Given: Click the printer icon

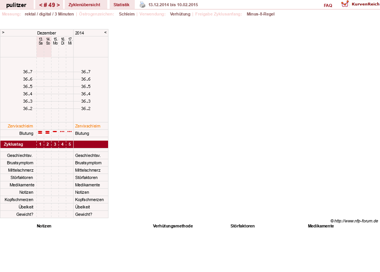Looking at the screenshot, I should pos(143,5).
